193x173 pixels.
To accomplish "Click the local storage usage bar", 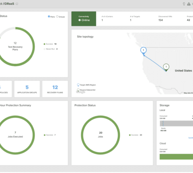I will (177, 123).
